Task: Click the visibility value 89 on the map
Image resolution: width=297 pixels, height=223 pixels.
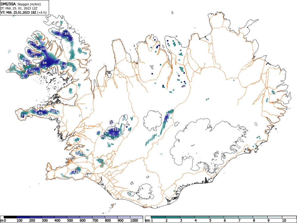Action: click(40, 113)
